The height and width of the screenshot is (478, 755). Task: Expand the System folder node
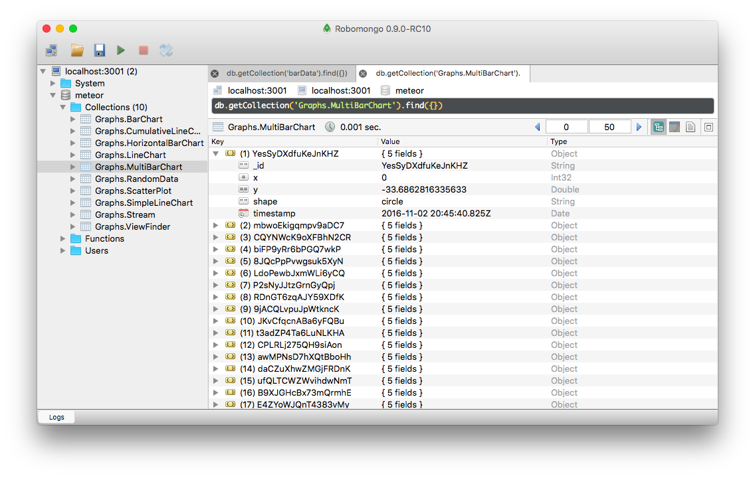click(x=53, y=83)
